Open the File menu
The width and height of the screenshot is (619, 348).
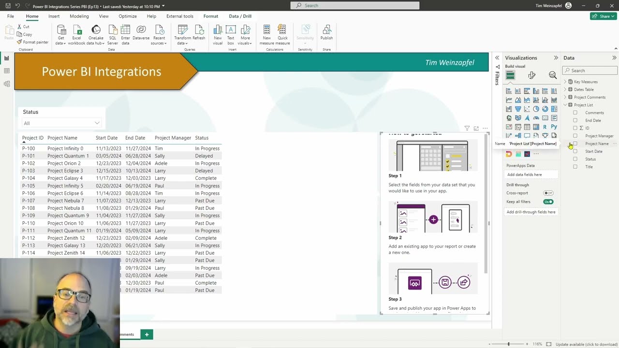pyautogui.click(x=11, y=16)
